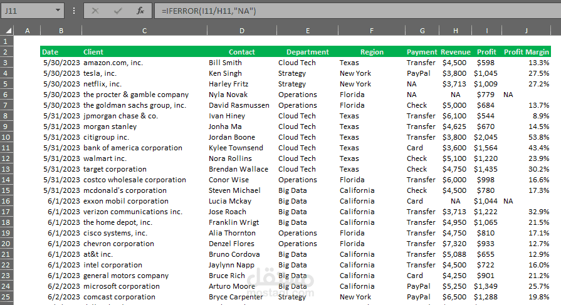Click the Date header cell
Viewport: 561px width, 305px height.
click(61, 52)
